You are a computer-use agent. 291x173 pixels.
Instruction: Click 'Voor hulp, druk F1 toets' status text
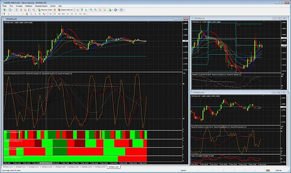tap(11, 170)
